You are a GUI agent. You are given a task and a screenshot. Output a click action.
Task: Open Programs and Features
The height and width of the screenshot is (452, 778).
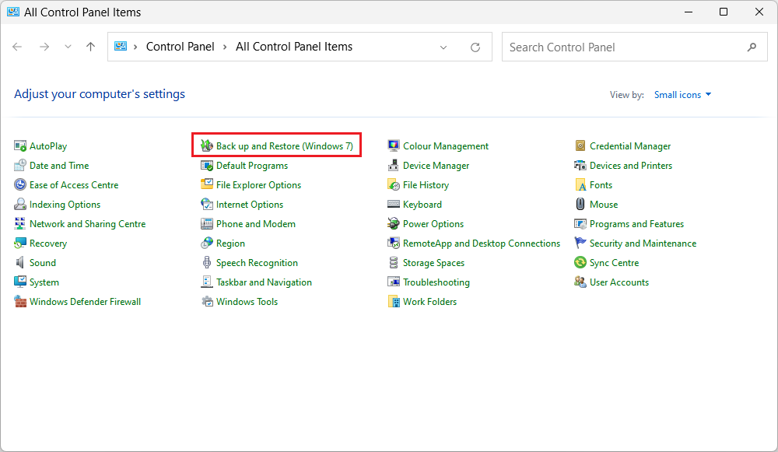click(636, 223)
